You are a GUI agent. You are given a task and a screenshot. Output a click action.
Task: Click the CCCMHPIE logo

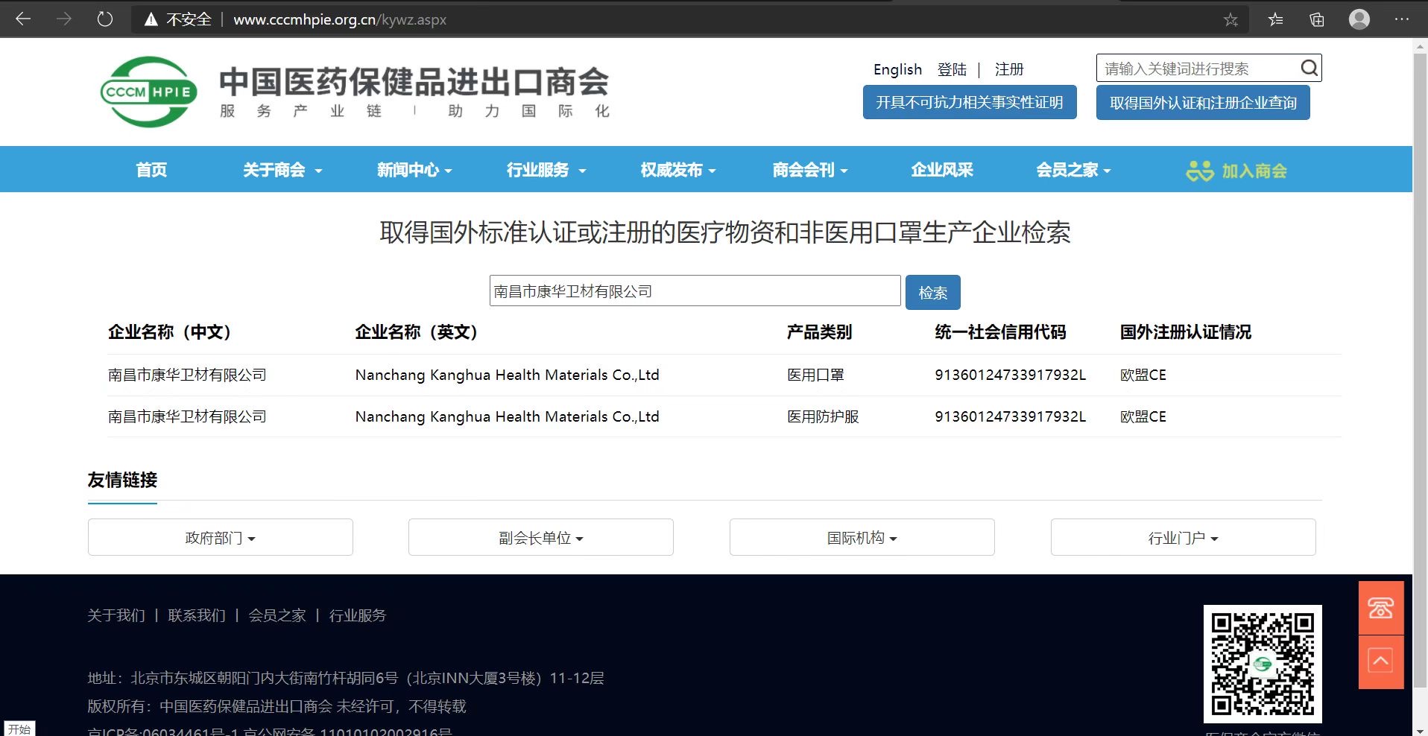pos(149,92)
